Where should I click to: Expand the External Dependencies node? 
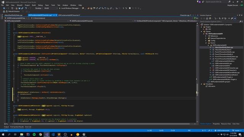206,38
